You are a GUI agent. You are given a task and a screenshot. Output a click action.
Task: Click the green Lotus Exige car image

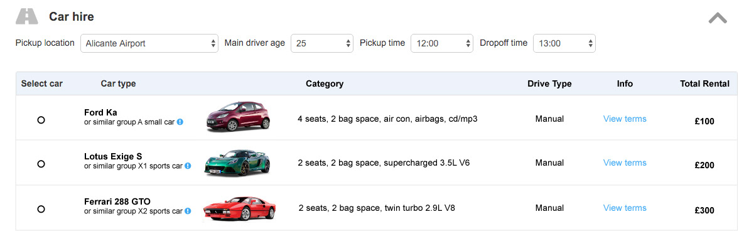point(237,162)
